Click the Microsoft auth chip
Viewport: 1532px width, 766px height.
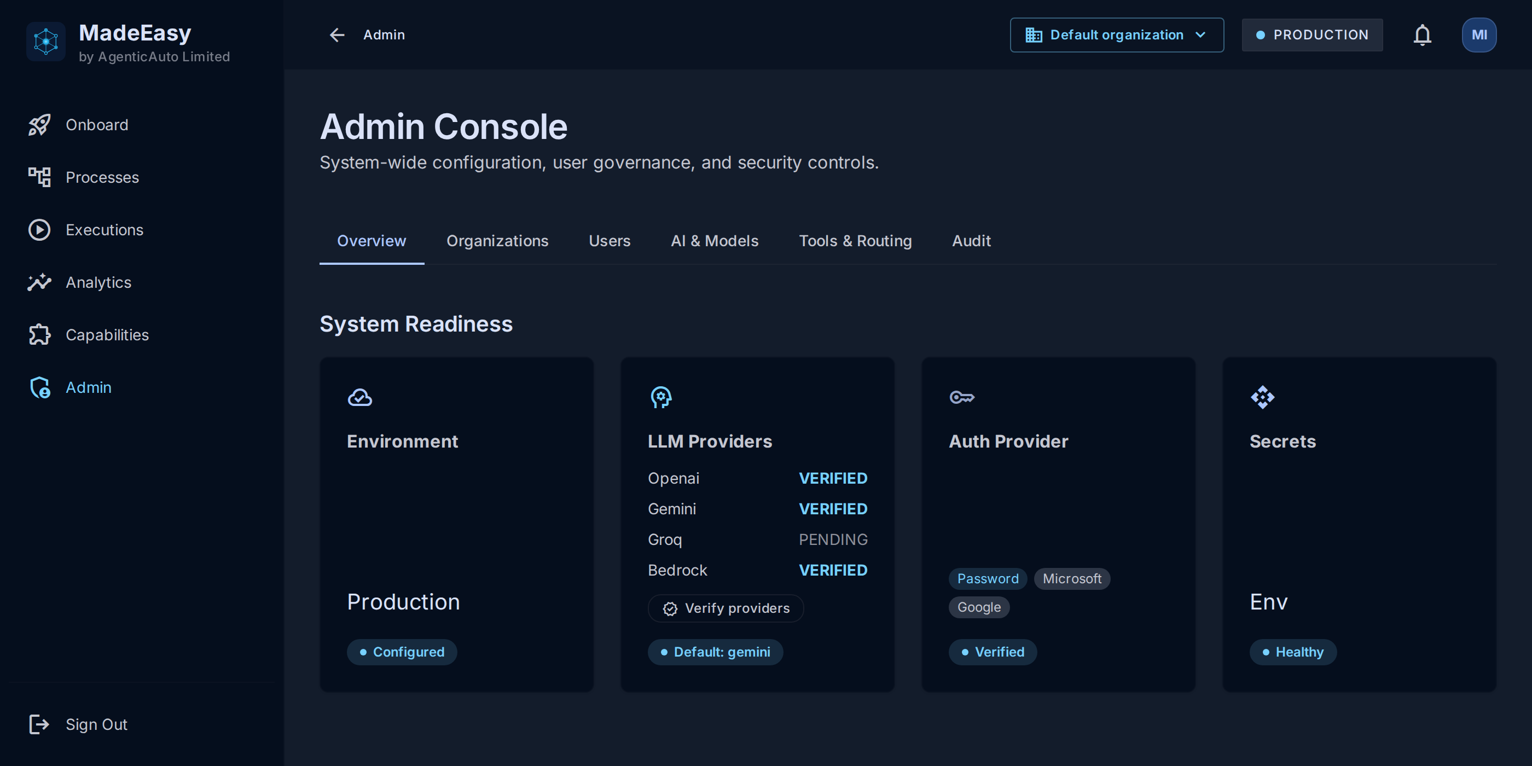(1072, 579)
